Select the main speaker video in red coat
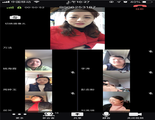 (77, 28)
